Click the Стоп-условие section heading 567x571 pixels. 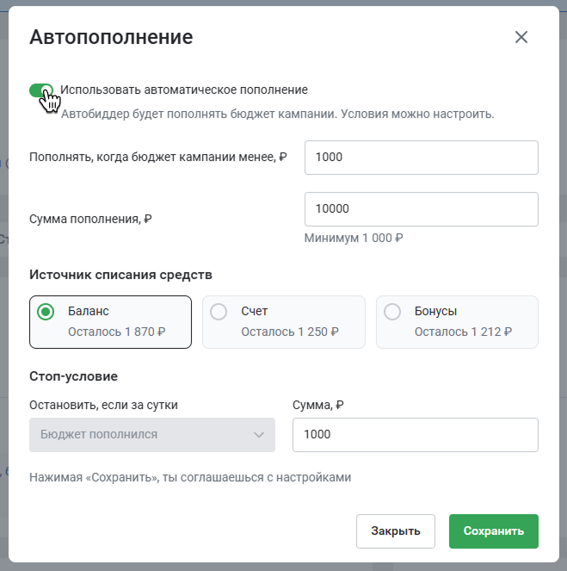[73, 376]
